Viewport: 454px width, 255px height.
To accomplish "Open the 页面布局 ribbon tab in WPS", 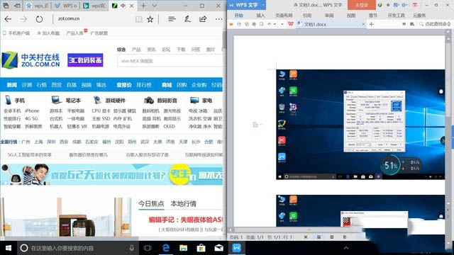I will [x=284, y=16].
